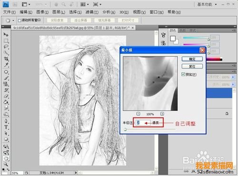Click 复位 in the 最小值 dialog
This screenshot has width=238, height=176.
[192, 66]
